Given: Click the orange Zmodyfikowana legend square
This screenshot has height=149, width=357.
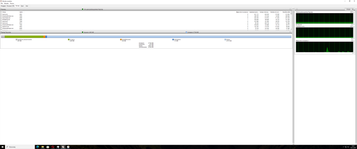Looking at the screenshot, I should (121, 39).
